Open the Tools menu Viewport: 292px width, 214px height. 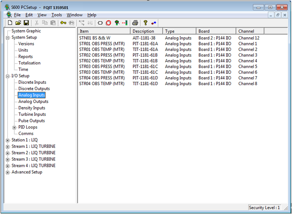coord(57,15)
